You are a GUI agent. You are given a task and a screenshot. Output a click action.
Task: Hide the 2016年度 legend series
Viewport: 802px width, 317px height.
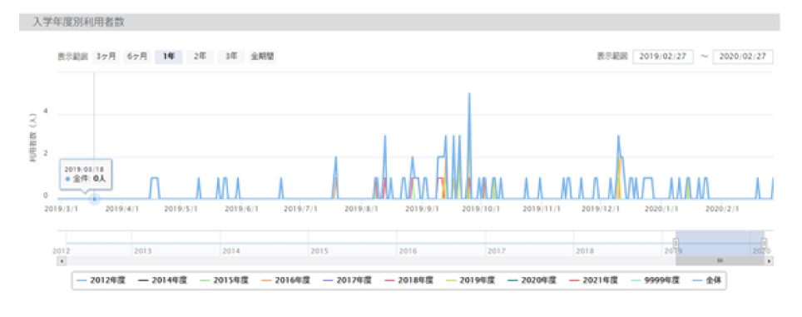click(286, 280)
